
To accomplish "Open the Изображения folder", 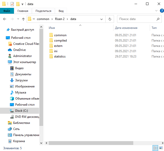I will point(22,86).
